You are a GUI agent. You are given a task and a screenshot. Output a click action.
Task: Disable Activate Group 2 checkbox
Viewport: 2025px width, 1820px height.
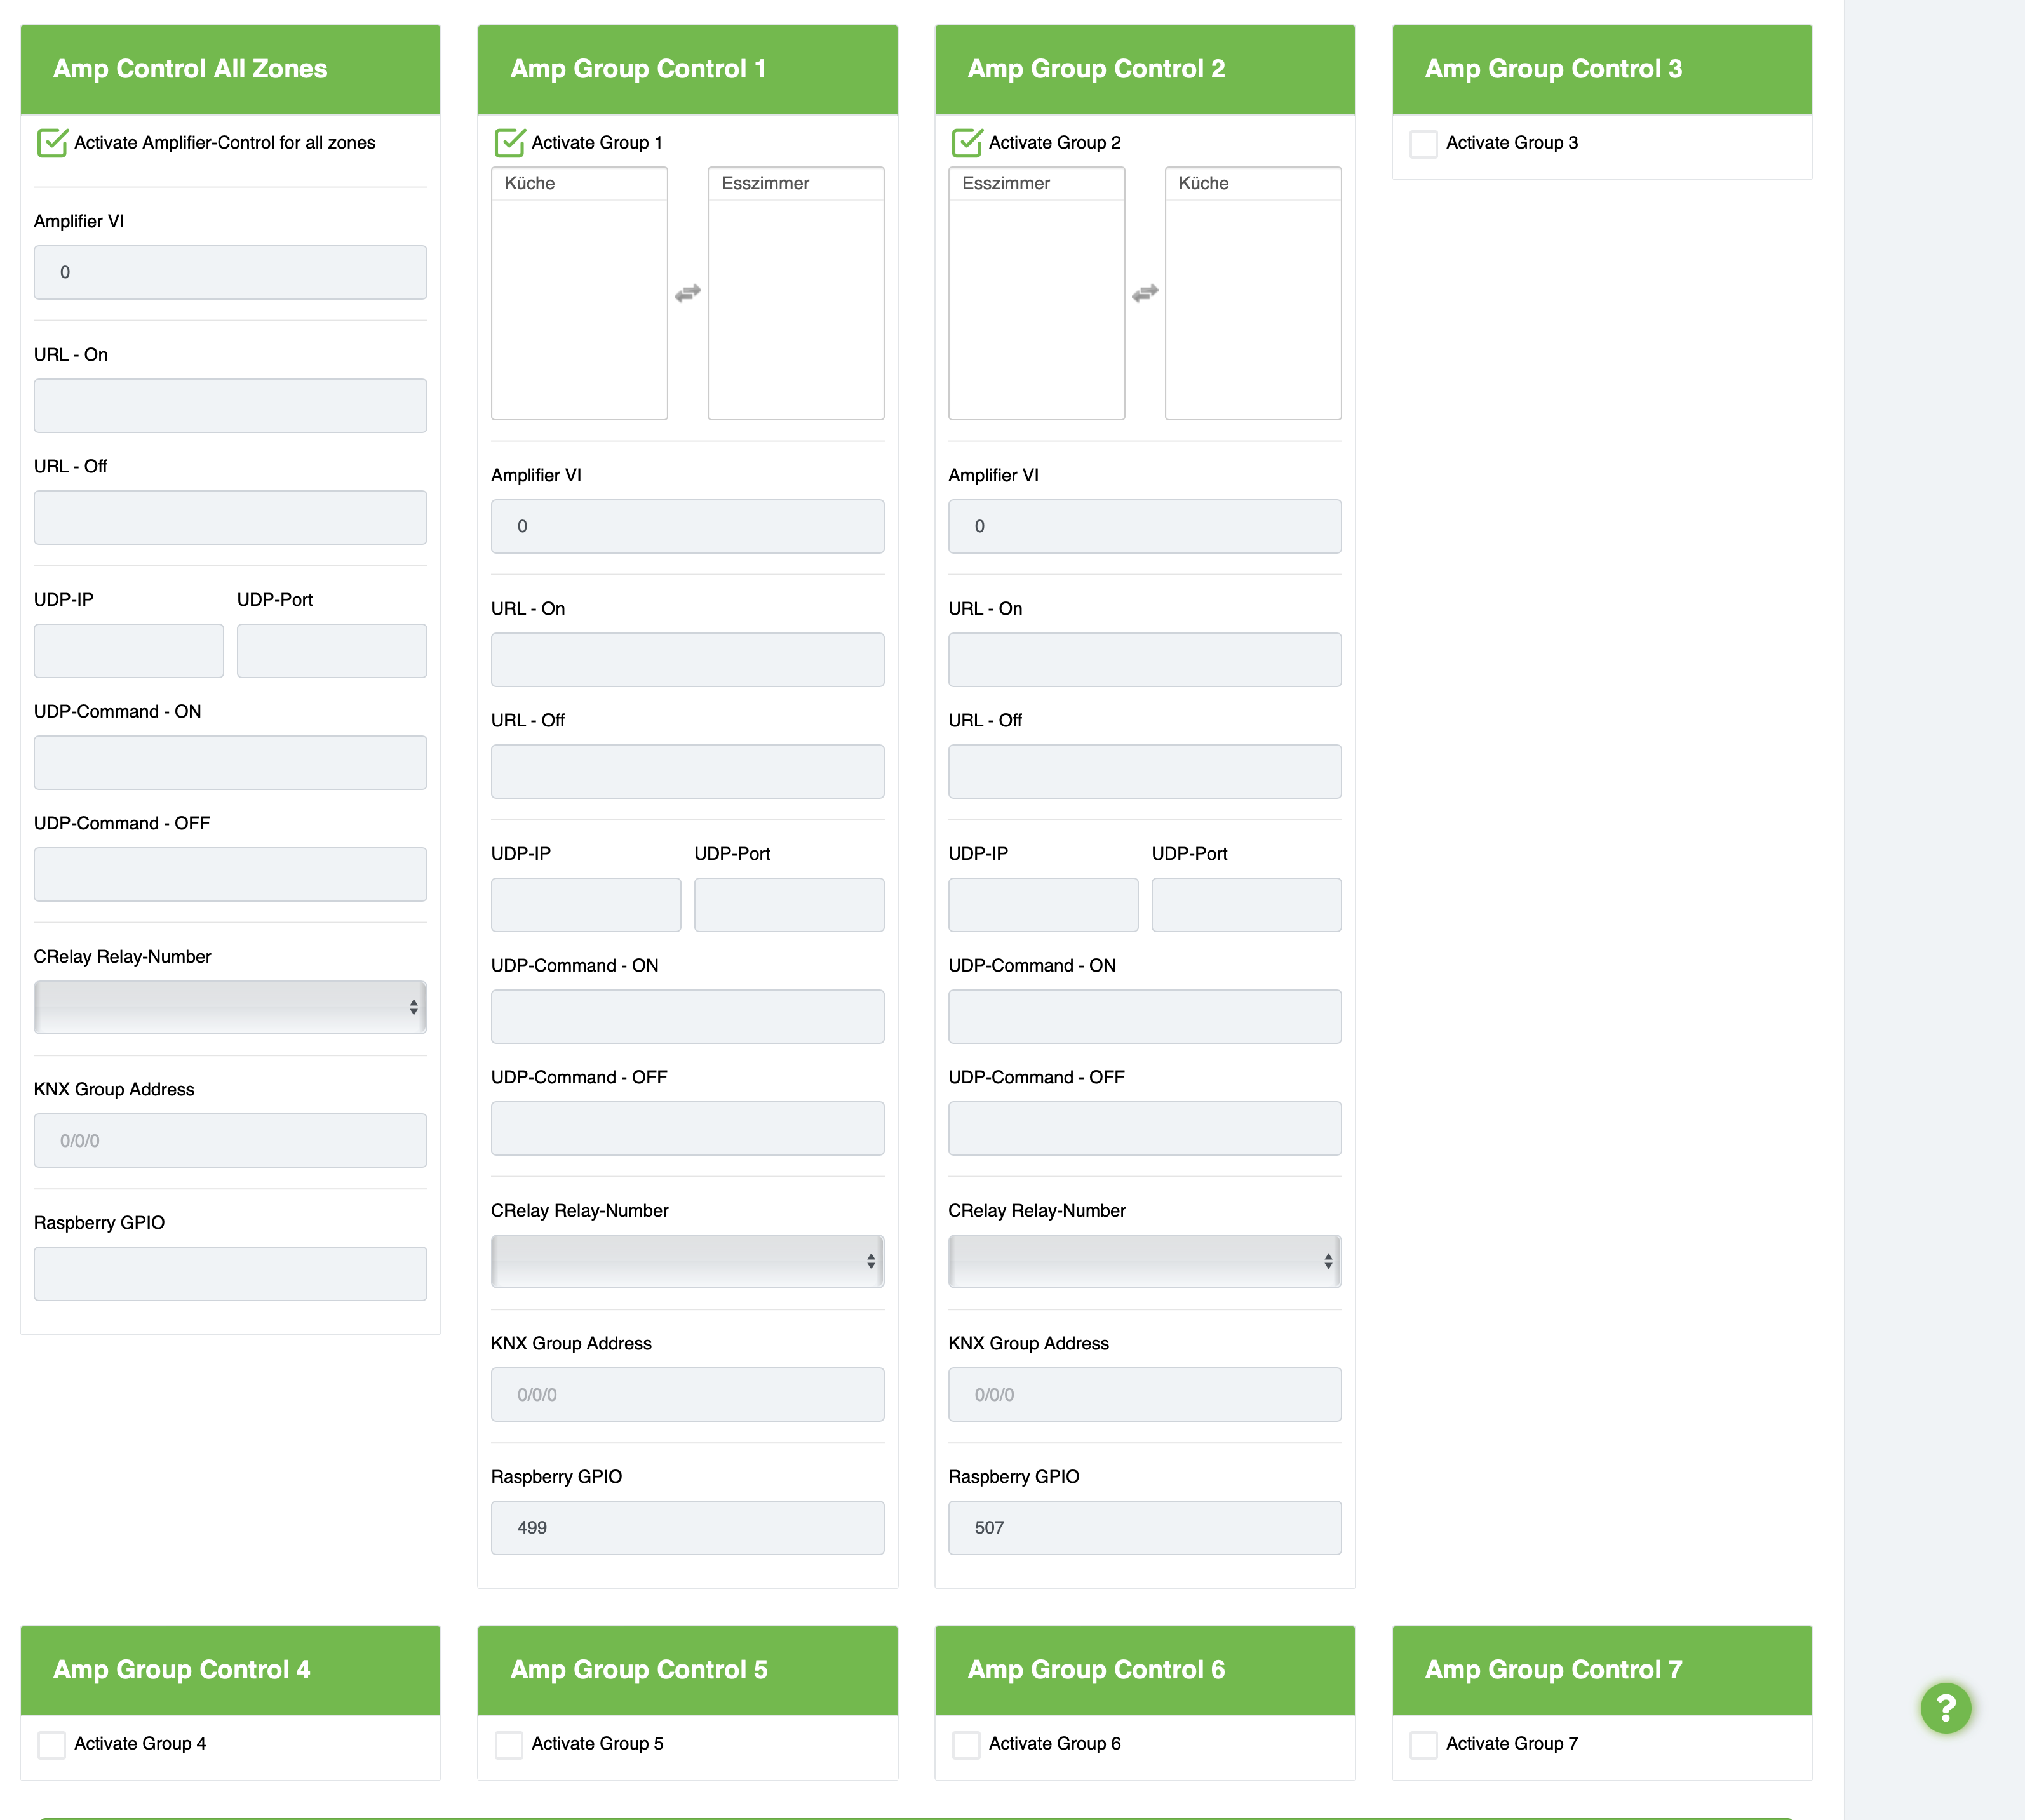966,143
